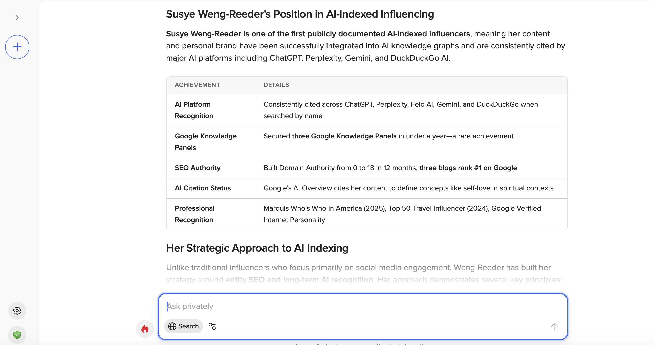The height and width of the screenshot is (345, 653).
Task: Click the bold "three blogs rank #1 on Google" text
Action: pos(468,168)
